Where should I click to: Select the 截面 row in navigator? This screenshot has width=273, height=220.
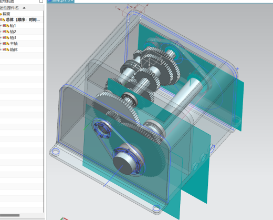coord(22,14)
